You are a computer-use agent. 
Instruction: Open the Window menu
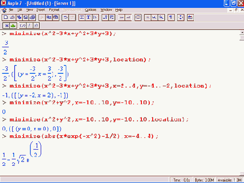[x=106, y=10]
